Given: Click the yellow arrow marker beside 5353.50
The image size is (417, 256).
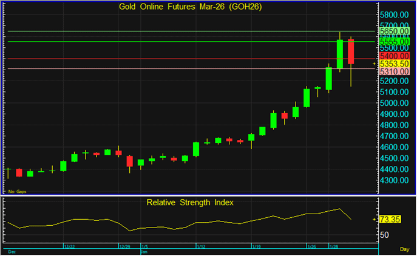Looking at the screenshot, I should (373, 63).
